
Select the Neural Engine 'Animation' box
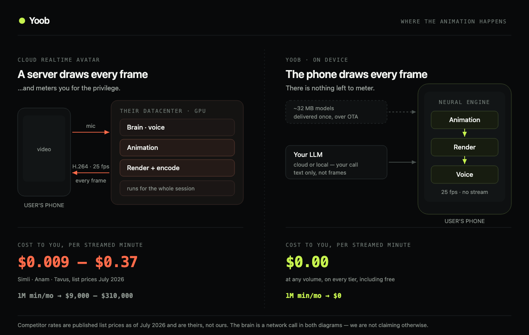[465, 120]
